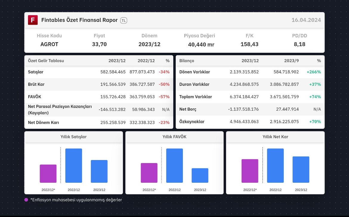This screenshot has height=217, width=349.
Task: Select the Fintables Özet Finansal Rapor title
Action: tap(79, 20)
